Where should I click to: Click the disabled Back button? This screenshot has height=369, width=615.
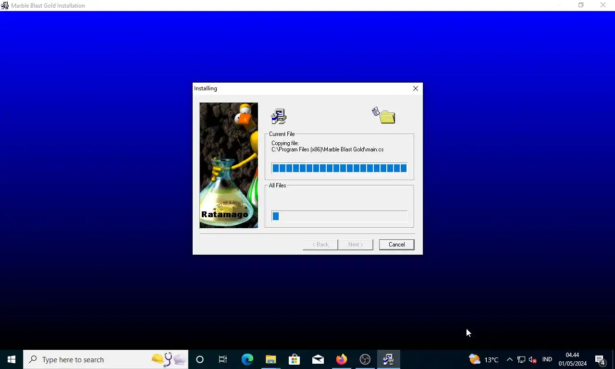click(x=320, y=245)
